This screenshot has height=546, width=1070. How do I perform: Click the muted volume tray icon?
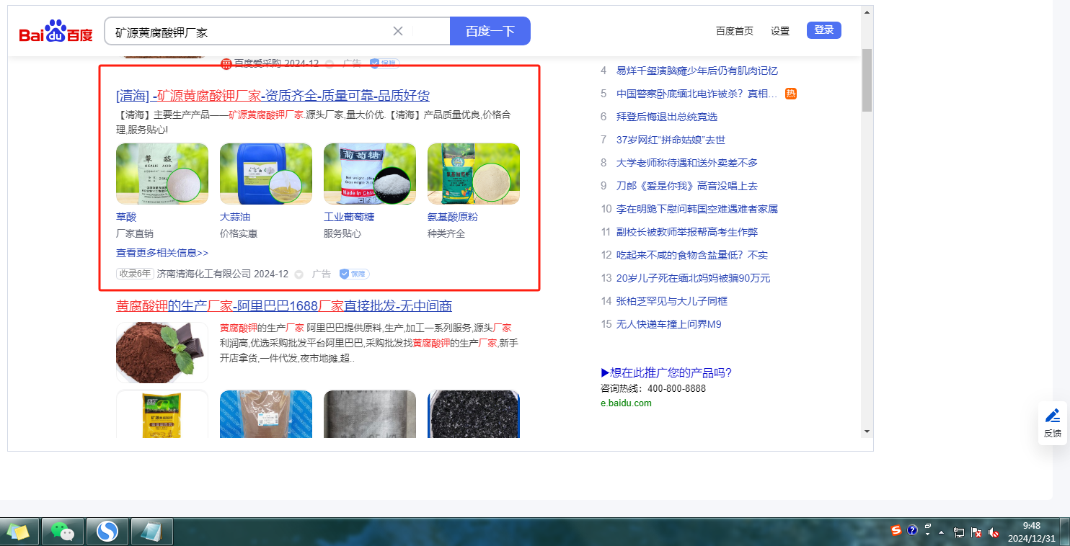[x=994, y=532]
